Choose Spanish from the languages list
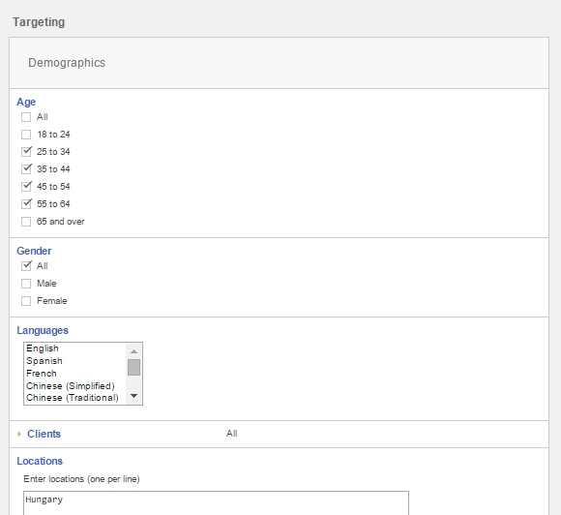Image resolution: width=561 pixels, height=515 pixels. click(74, 361)
